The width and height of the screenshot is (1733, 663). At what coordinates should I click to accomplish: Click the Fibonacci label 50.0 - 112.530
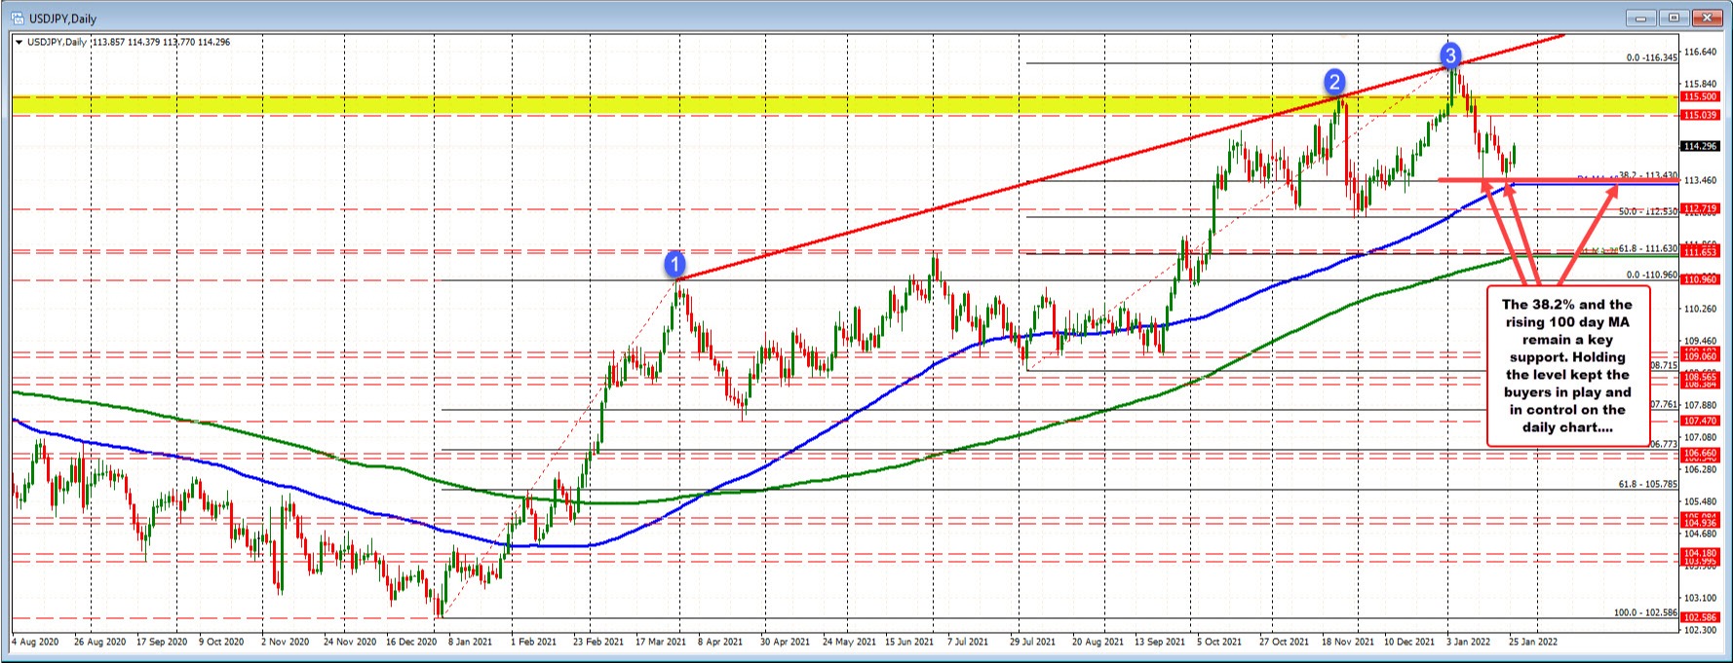pyautogui.click(x=1648, y=211)
